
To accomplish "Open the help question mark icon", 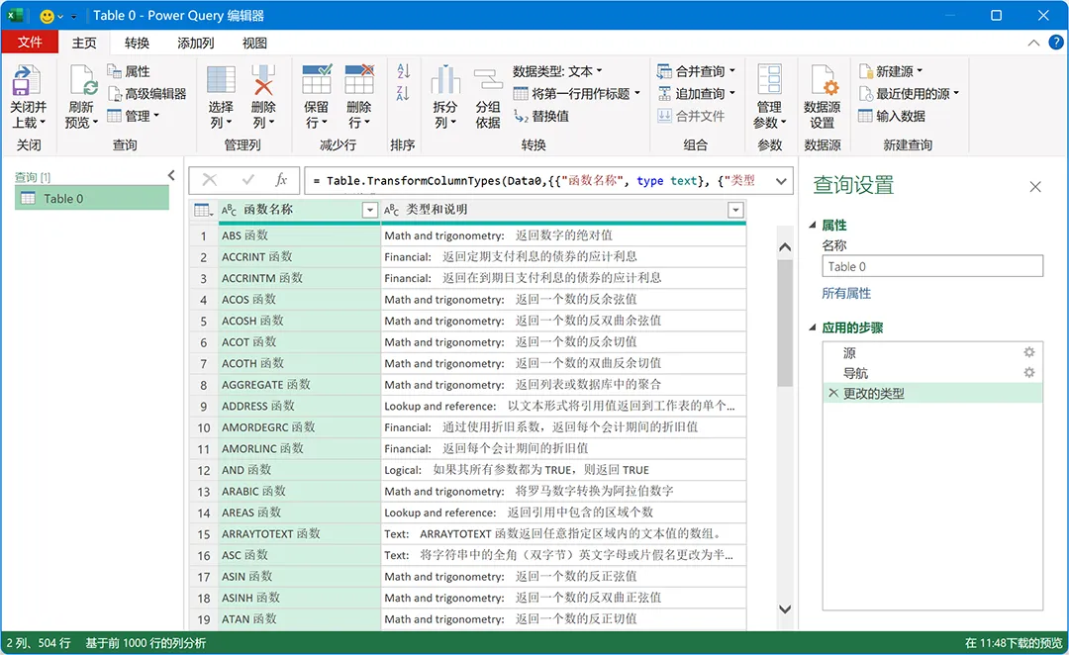I will coord(1055,43).
